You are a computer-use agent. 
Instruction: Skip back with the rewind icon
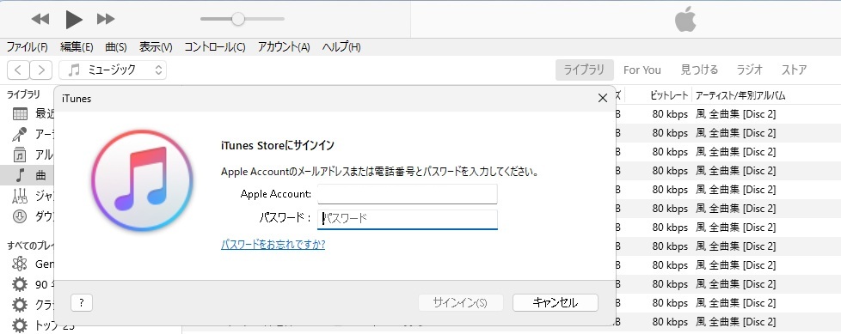tap(40, 19)
